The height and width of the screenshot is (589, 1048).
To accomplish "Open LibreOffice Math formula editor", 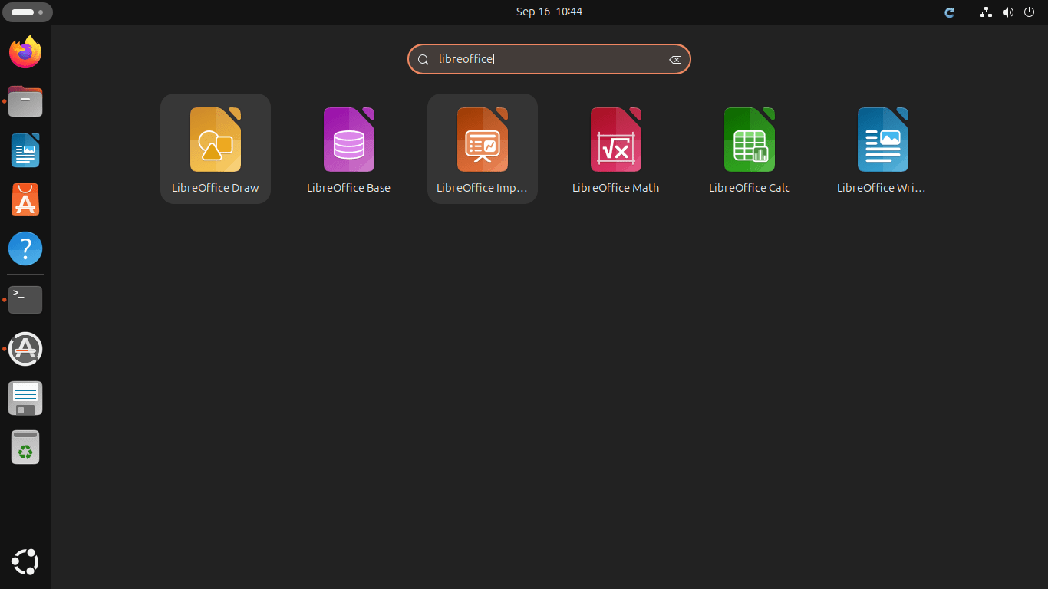I will click(616, 149).
